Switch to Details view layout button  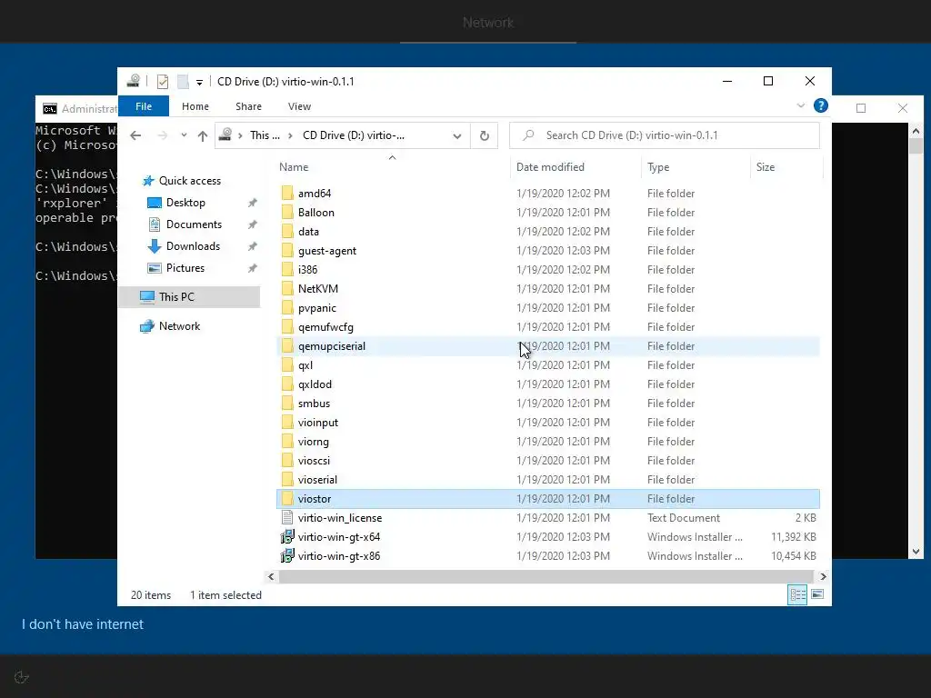[x=796, y=594]
